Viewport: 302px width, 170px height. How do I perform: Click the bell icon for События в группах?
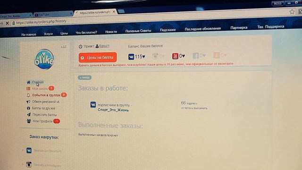pyautogui.click(x=28, y=95)
